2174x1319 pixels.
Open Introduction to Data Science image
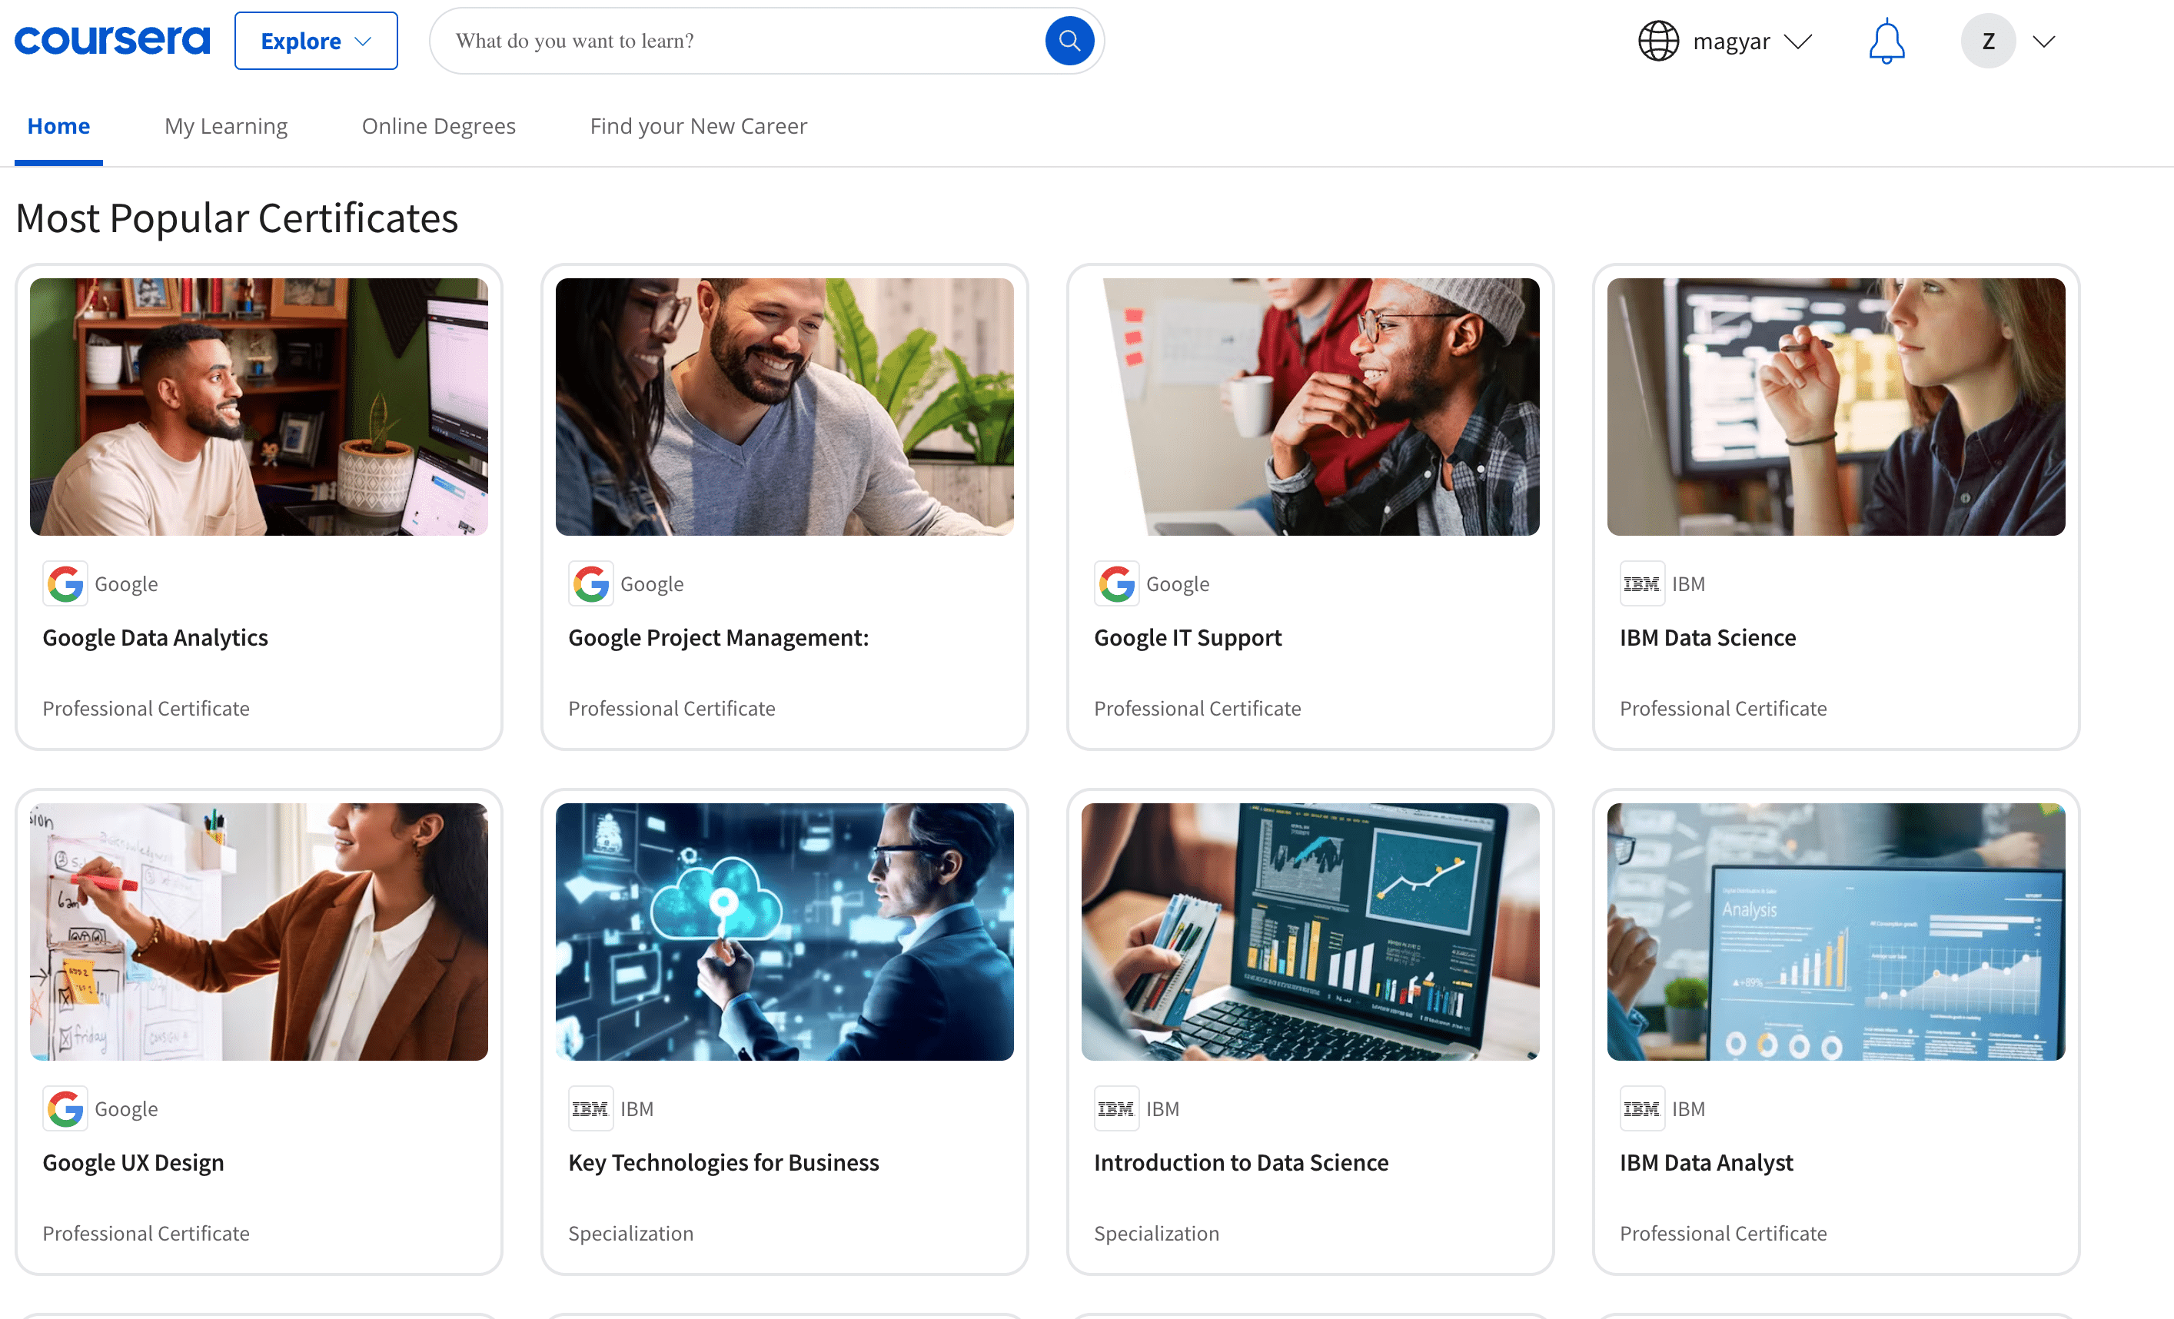1310,932
